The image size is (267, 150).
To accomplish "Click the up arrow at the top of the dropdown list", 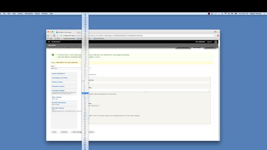I will coord(85,14).
